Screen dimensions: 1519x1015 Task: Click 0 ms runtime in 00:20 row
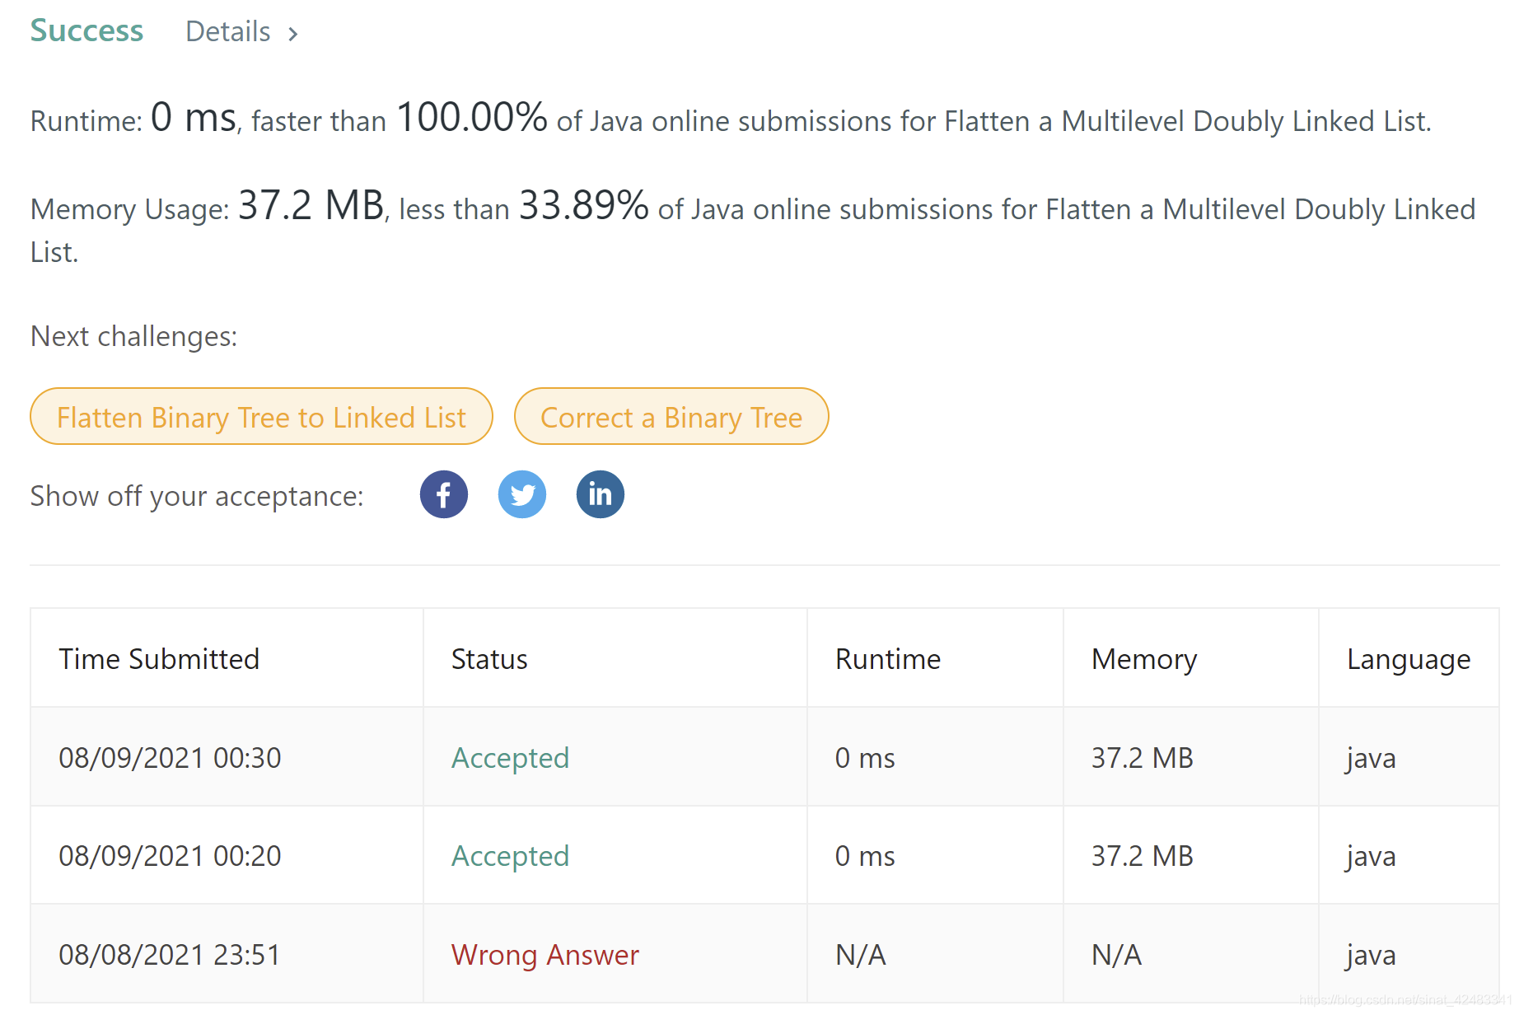click(x=865, y=856)
